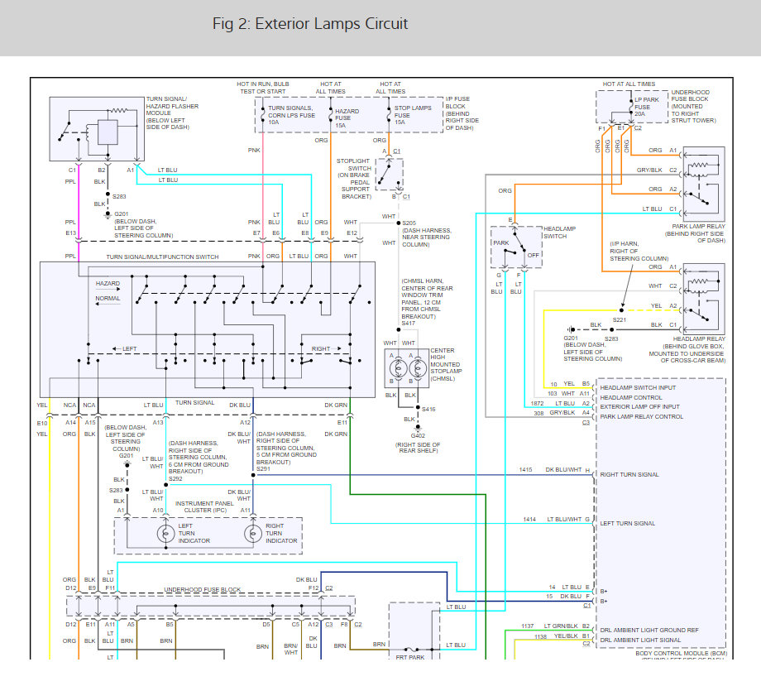Click 'CENTER HIGH MOUNTED STOPLAMP (CHMSL)' label
Screen dimensions: 761x686
coord(446,364)
